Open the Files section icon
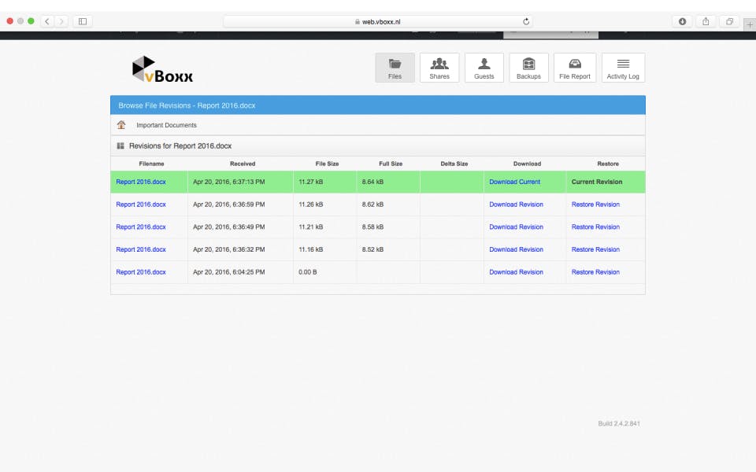 [x=395, y=68]
